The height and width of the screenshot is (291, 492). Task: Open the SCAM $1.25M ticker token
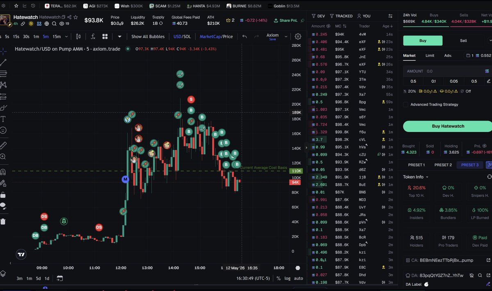tap(165, 6)
